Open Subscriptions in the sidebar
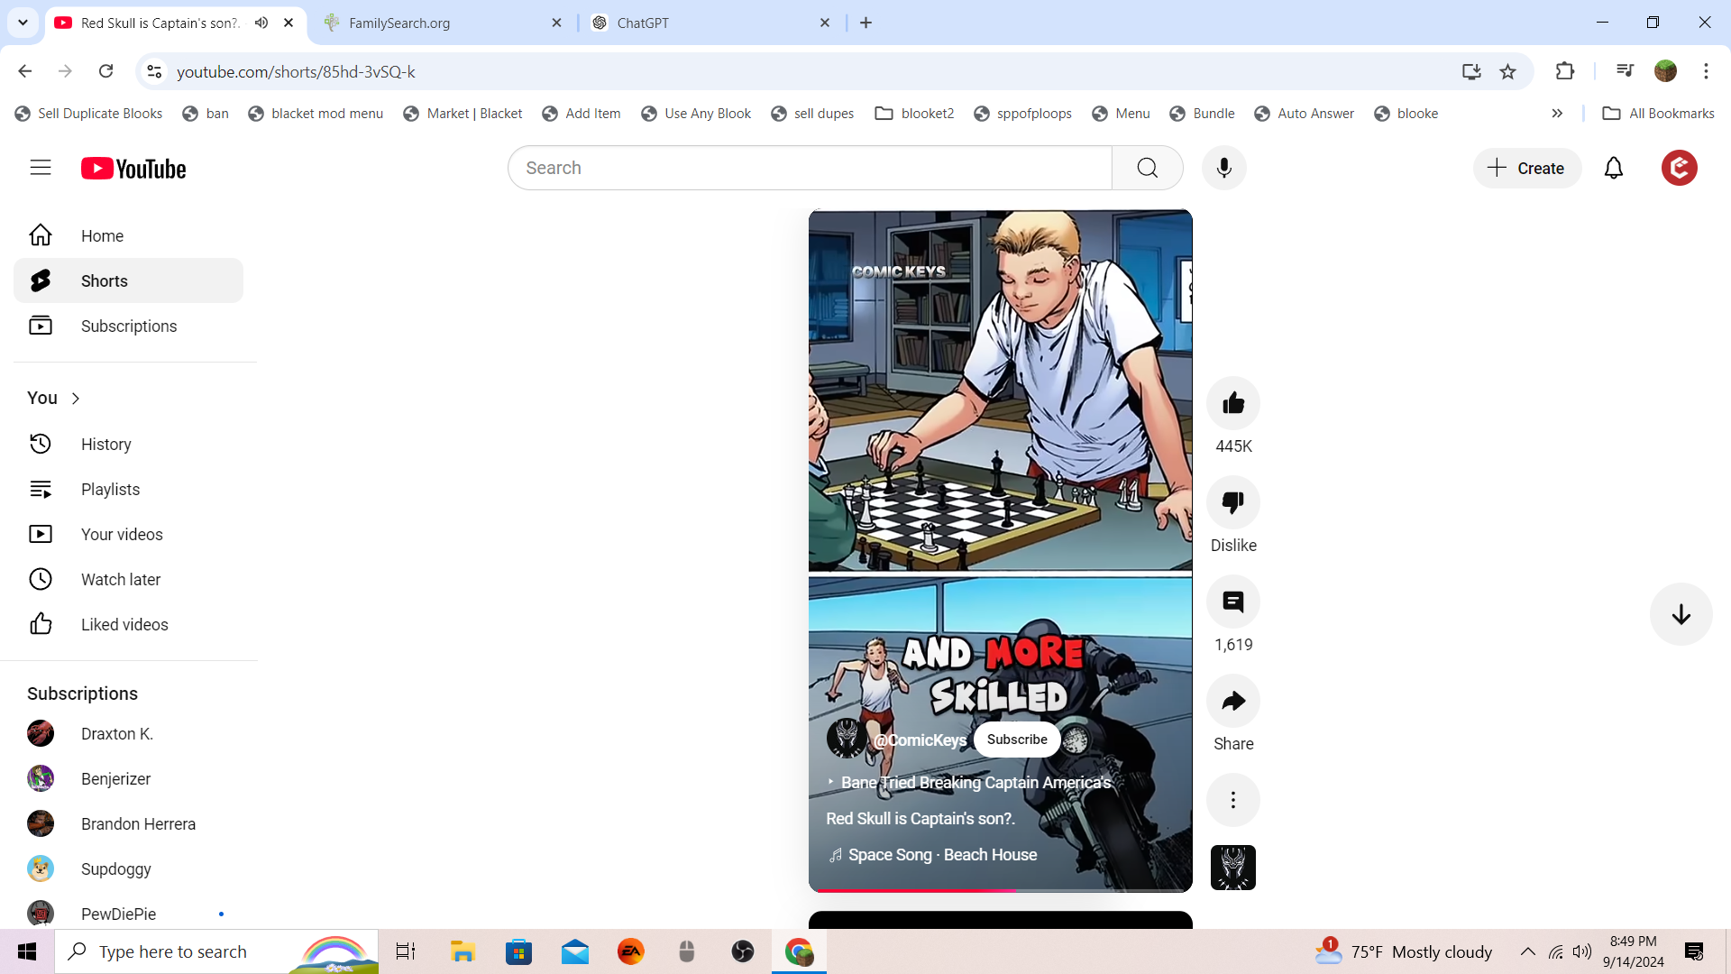 pos(128,326)
